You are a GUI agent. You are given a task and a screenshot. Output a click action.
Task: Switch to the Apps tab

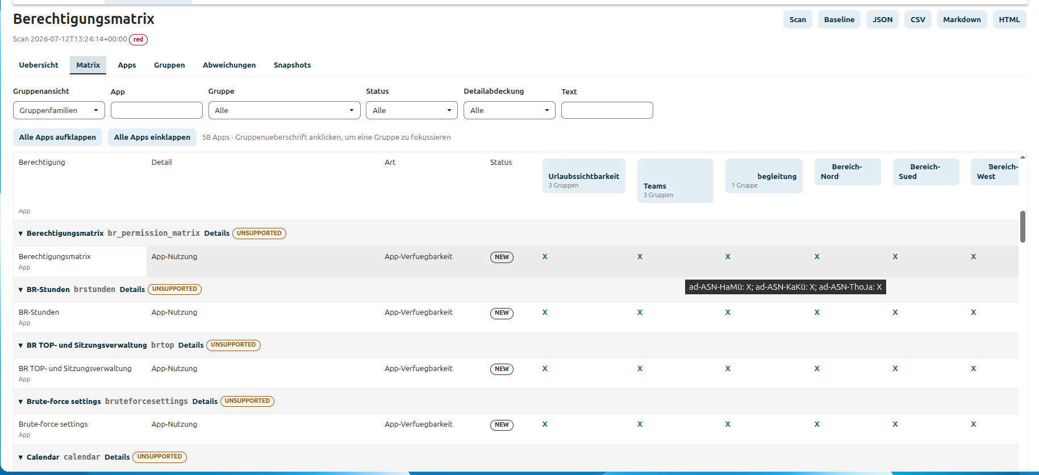[127, 65]
